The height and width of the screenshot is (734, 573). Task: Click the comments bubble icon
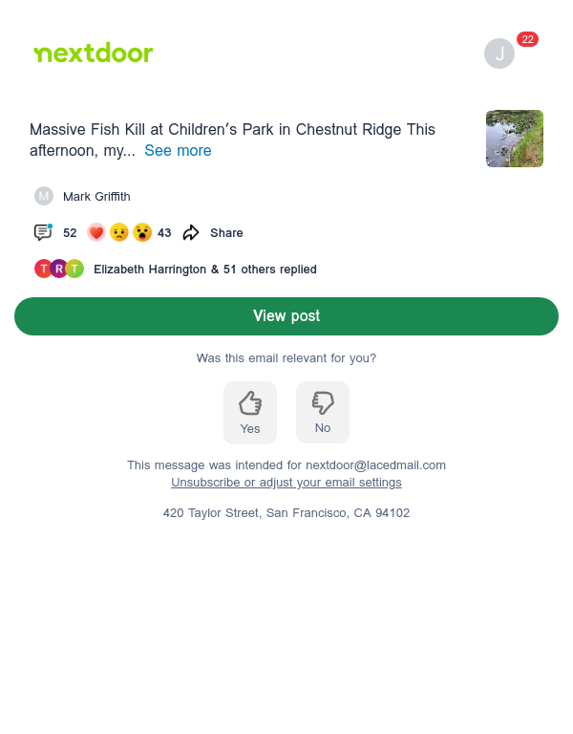(43, 232)
